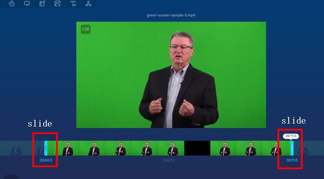
Task: Select the right cyan trim handle
Action: [292, 148]
